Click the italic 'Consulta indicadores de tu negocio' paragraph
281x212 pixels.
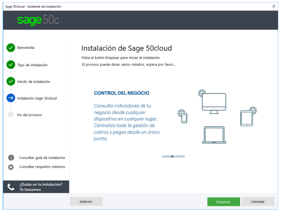pos(126,122)
